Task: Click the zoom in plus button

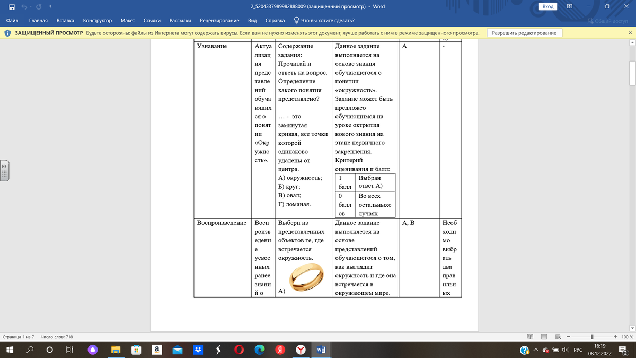Action: tap(615, 337)
